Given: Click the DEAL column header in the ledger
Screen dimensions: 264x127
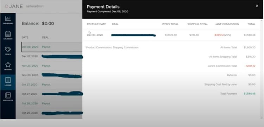Looking at the screenshot, I should pos(45,38).
